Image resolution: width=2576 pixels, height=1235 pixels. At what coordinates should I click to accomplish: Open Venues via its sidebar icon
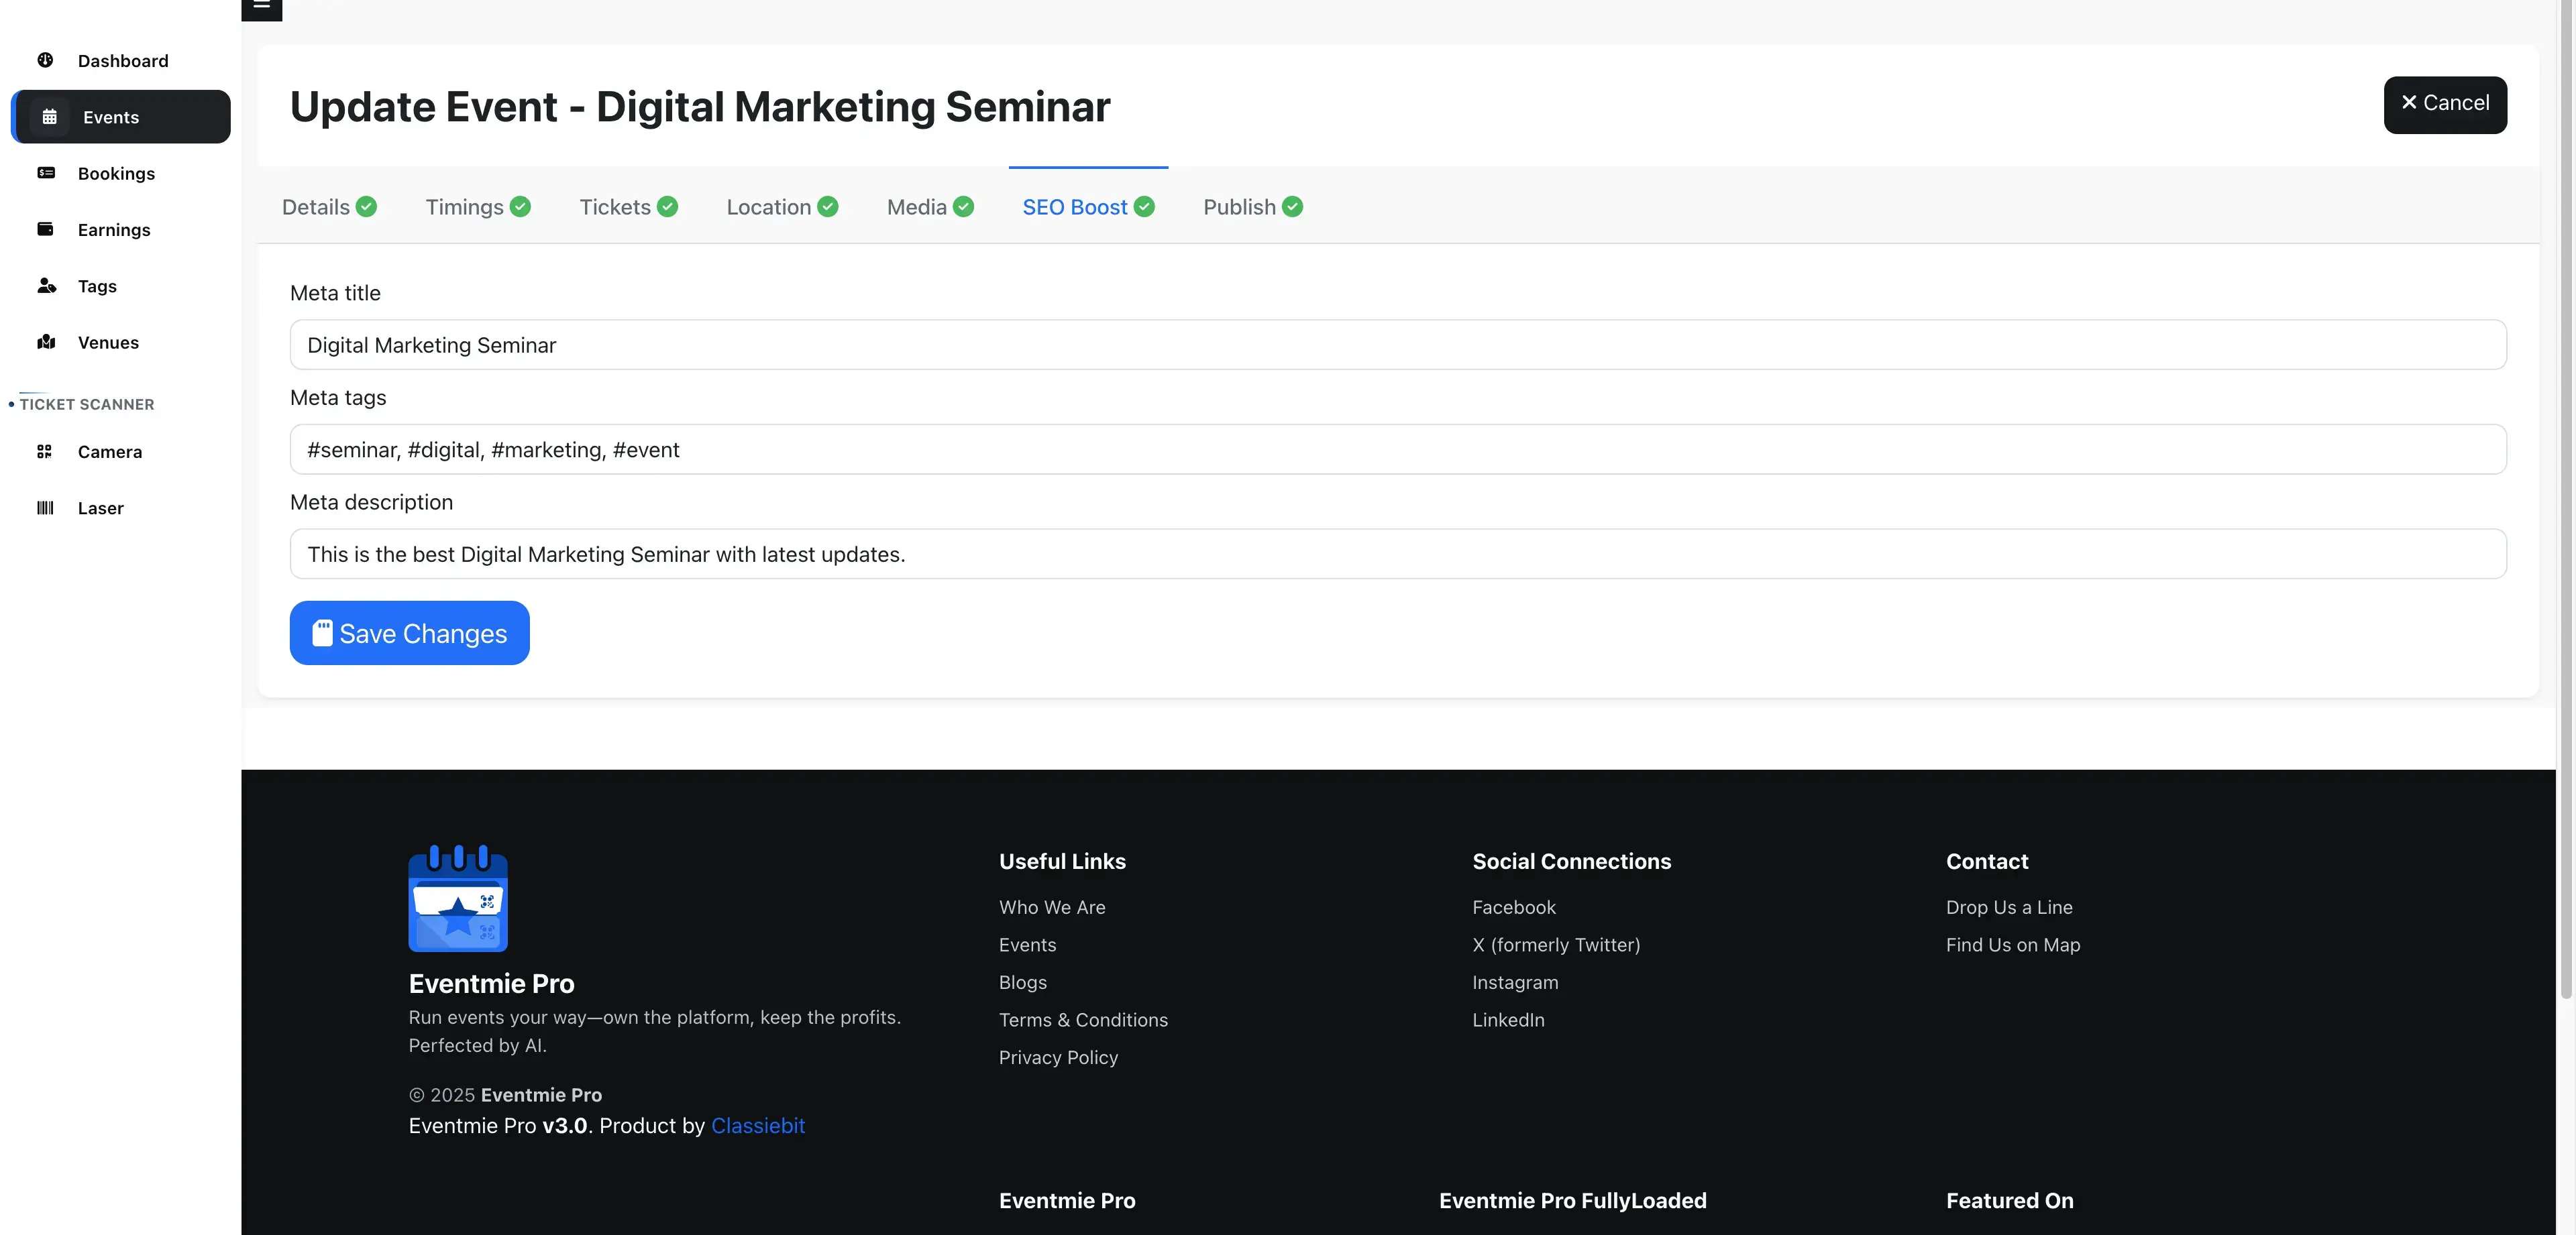(47, 342)
